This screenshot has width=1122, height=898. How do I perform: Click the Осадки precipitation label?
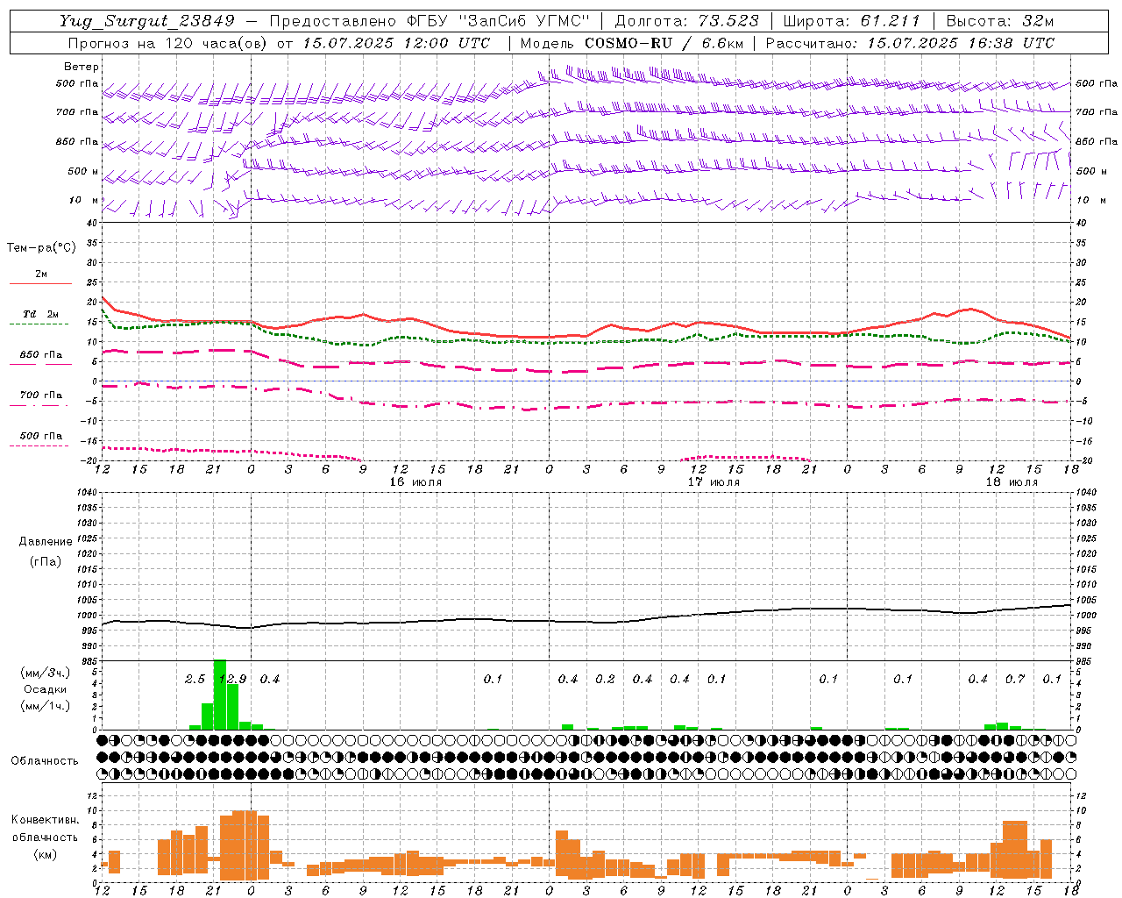click(46, 689)
